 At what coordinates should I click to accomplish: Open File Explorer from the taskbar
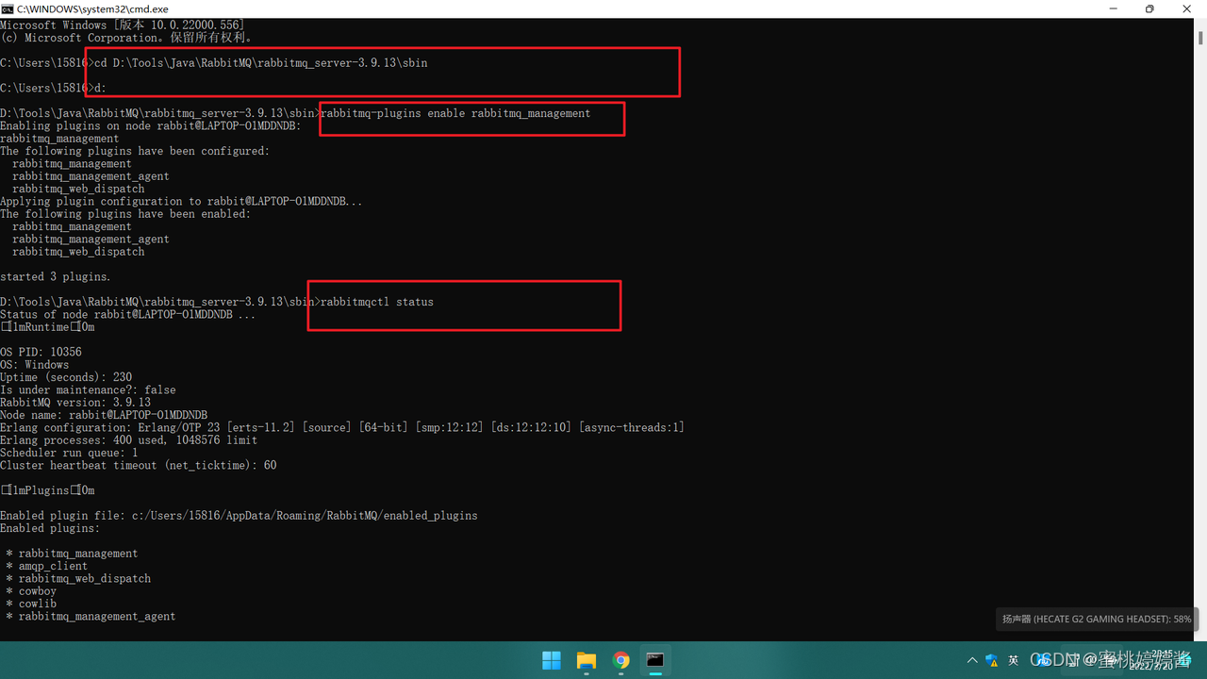[587, 660]
